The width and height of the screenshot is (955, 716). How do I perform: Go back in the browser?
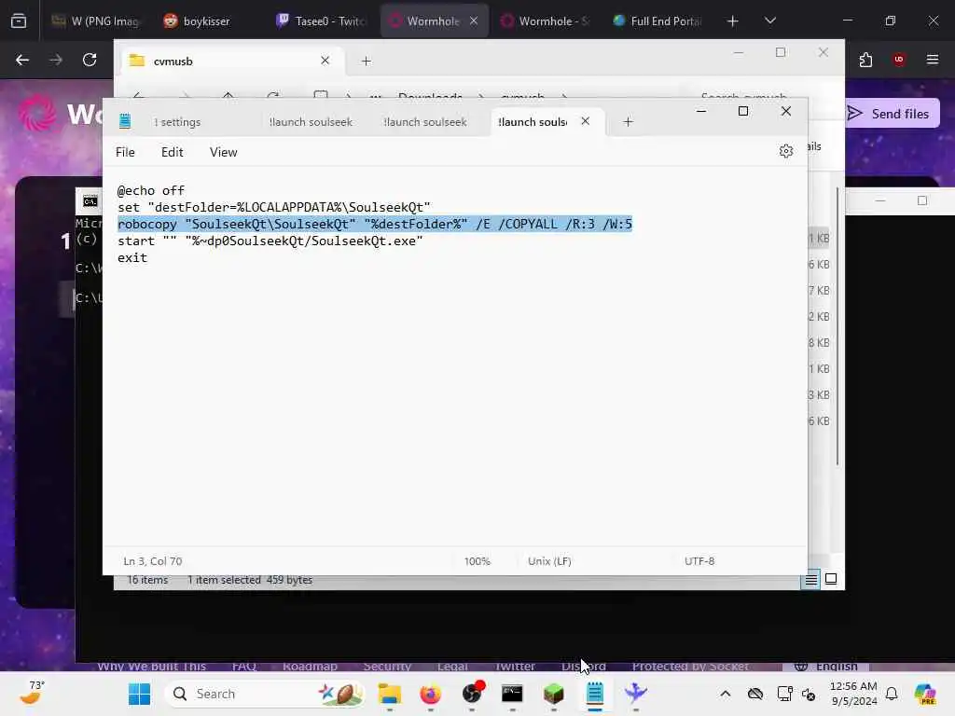pyautogui.click(x=22, y=60)
